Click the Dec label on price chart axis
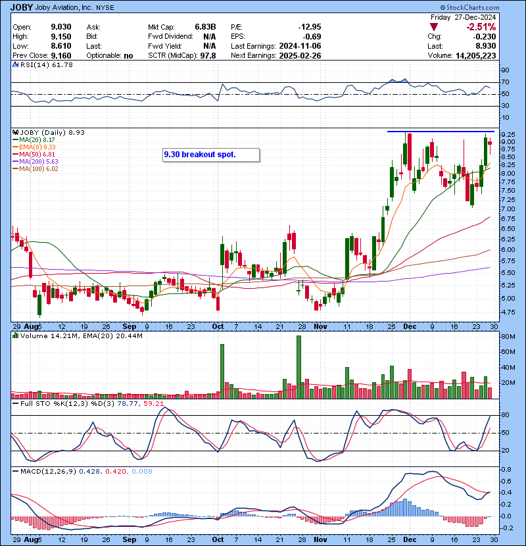 tap(410, 327)
